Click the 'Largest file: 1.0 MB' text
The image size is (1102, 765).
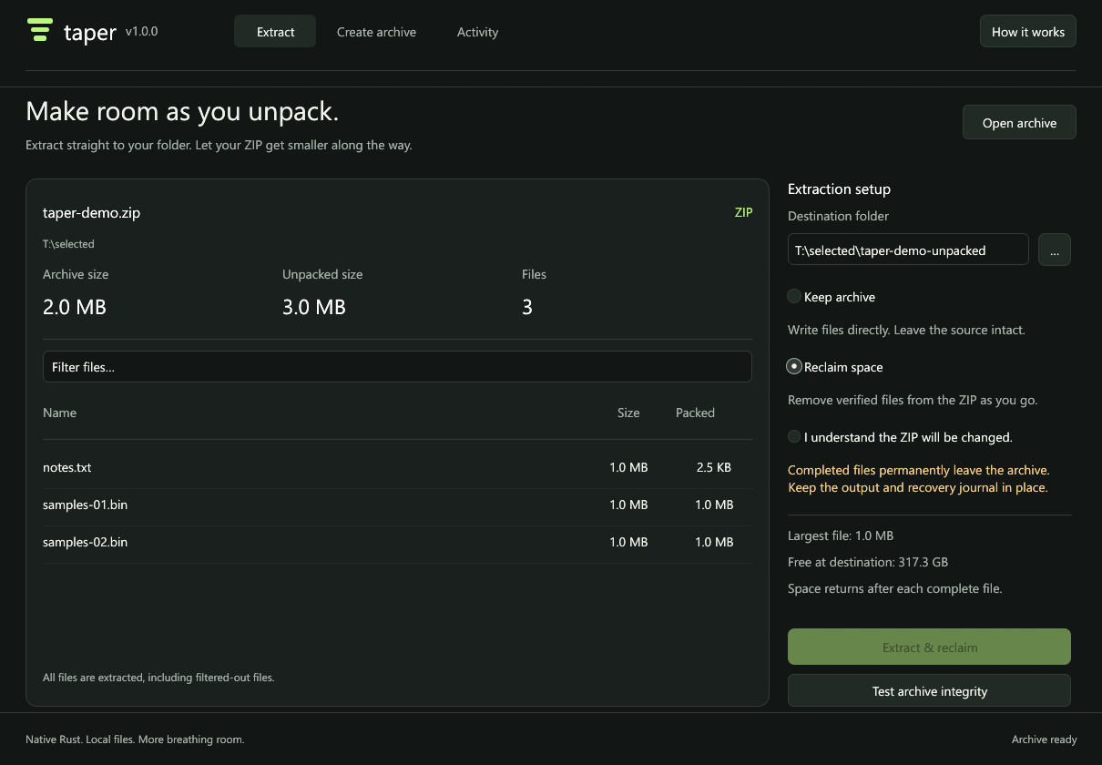841,535
